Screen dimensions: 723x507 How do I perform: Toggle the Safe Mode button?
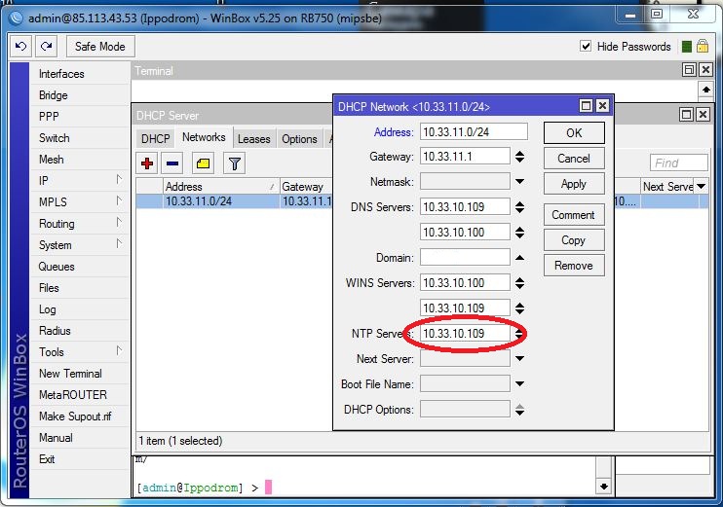pyautogui.click(x=100, y=47)
